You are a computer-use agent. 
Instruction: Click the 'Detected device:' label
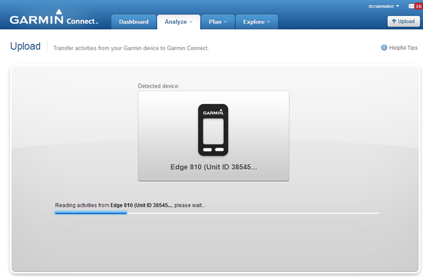159,86
